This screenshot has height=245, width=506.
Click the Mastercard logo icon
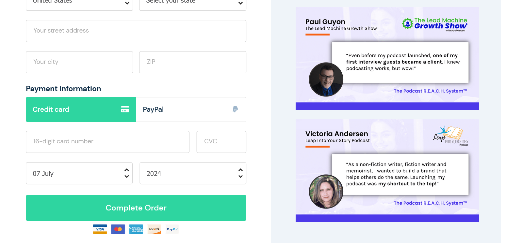point(118,229)
